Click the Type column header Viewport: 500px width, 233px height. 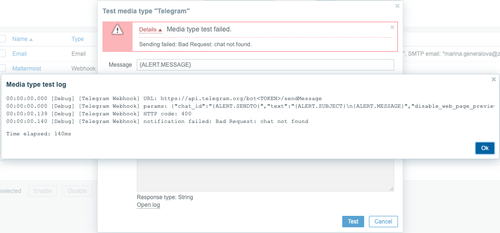[x=78, y=39]
